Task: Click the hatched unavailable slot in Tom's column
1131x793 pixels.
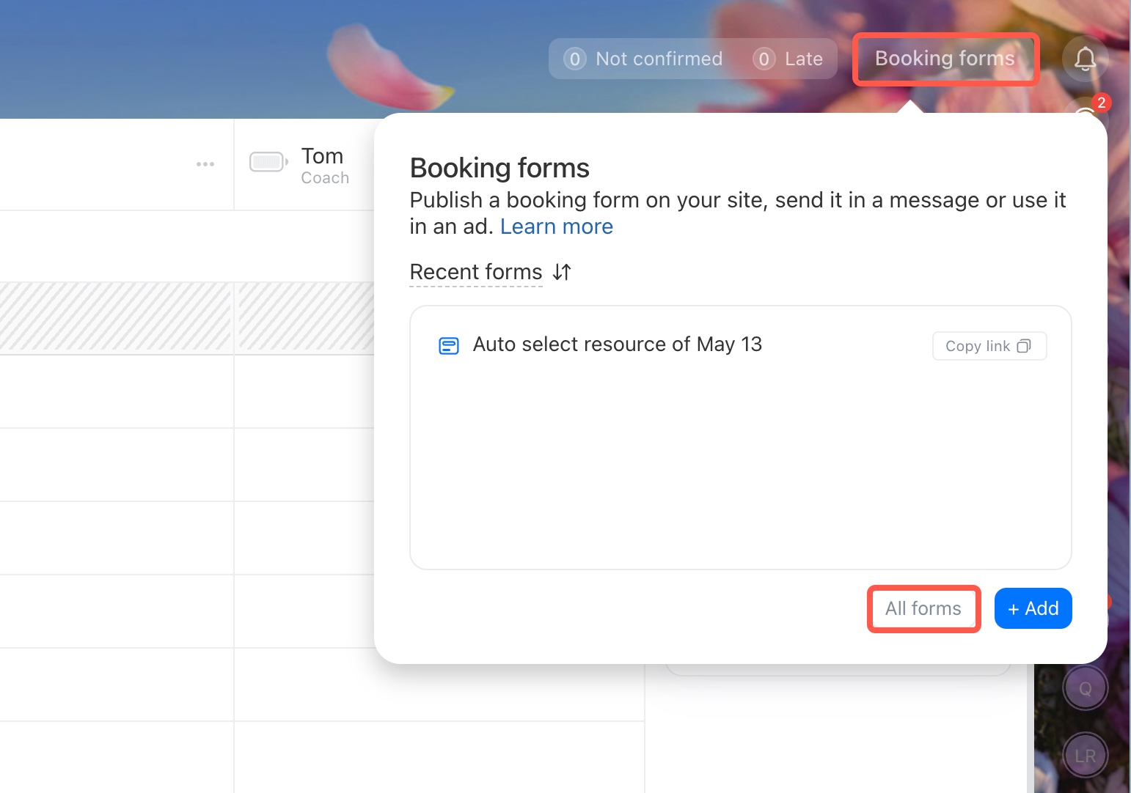Action: [x=306, y=318]
